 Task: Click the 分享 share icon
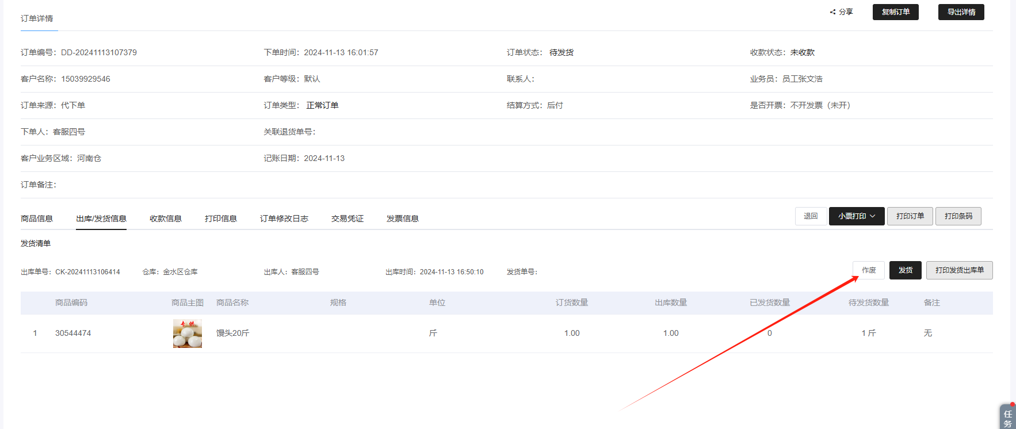(x=833, y=12)
